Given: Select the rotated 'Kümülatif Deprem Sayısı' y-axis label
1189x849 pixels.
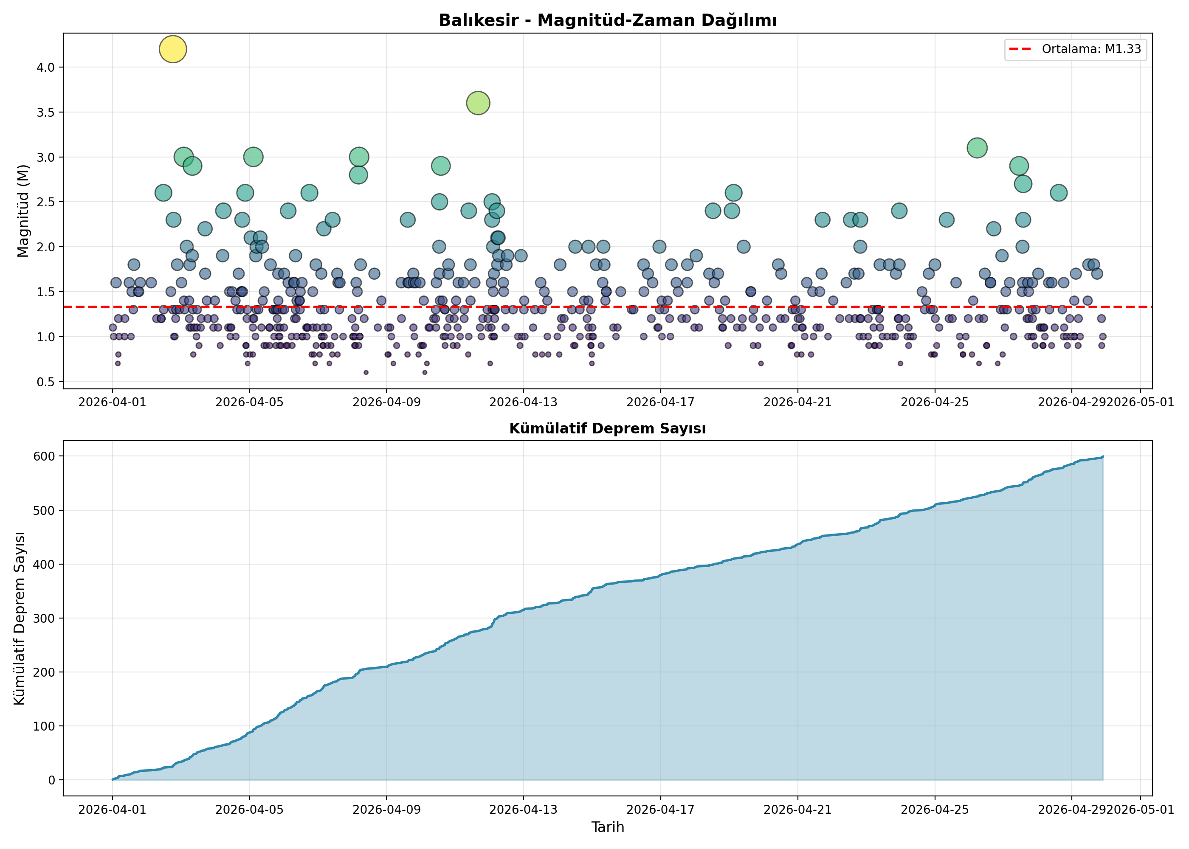Looking at the screenshot, I should [20, 618].
